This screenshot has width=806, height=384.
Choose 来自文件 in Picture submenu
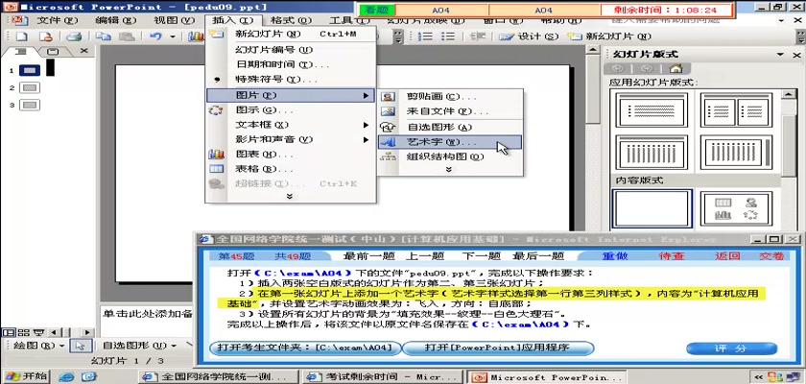click(x=450, y=111)
